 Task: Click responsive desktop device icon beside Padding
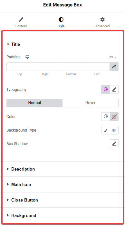click(27, 57)
